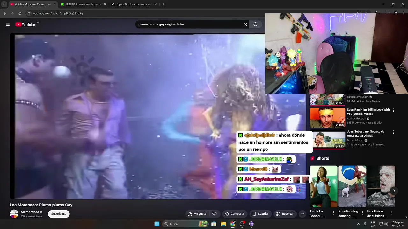
Task: Open Sean Paul - I'm Still In Love title
Action: 368,112
